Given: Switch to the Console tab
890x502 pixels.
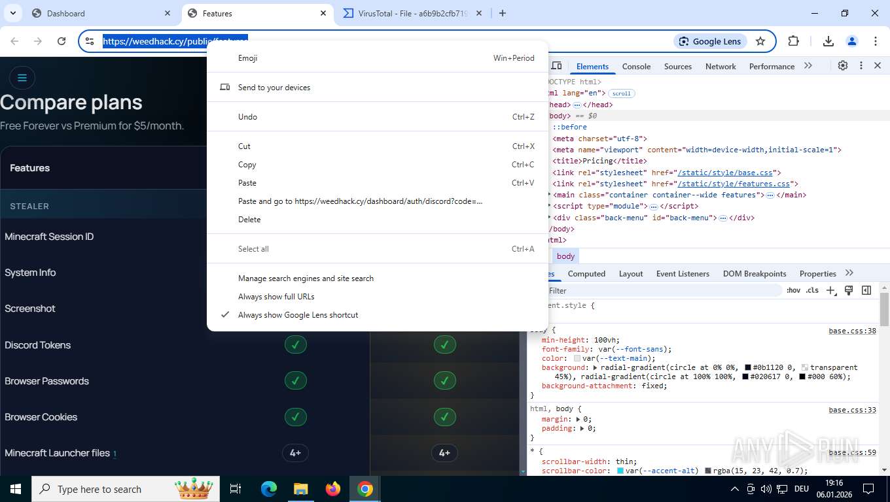Looking at the screenshot, I should [x=636, y=67].
